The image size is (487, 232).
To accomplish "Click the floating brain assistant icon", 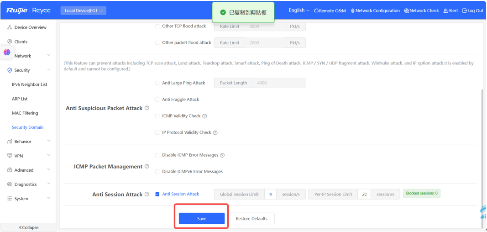I will click(7, 53).
